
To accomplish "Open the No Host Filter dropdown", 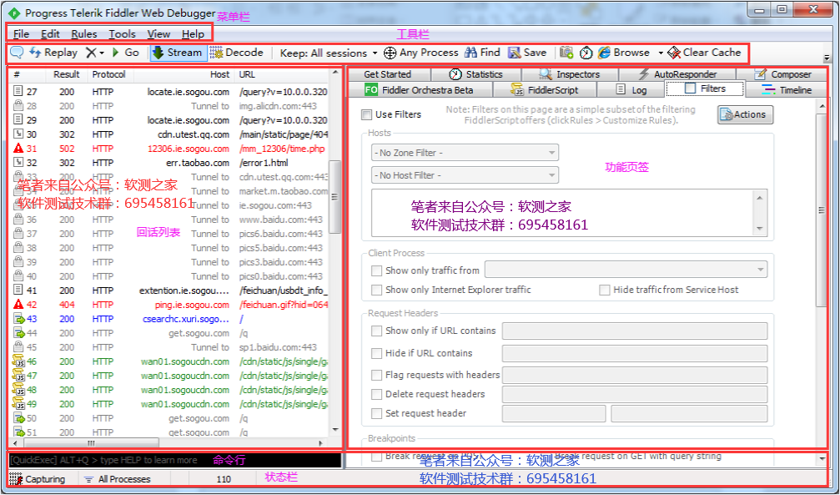I will click(x=465, y=175).
